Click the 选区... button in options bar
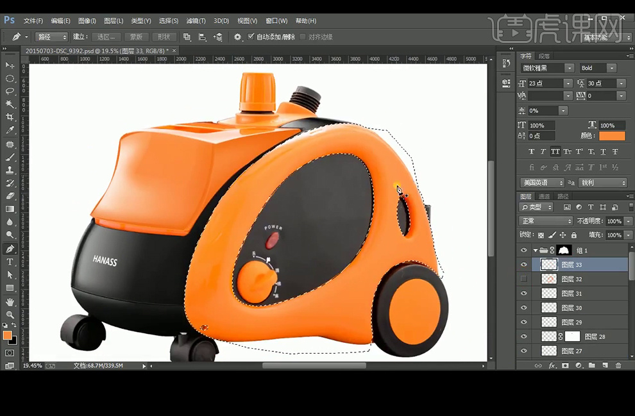Screen dimensions: 635x416 106,37
